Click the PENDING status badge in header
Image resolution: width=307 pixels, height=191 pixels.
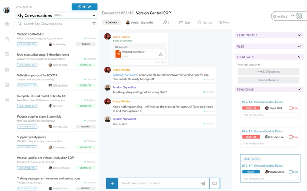pyautogui.click(x=111, y=22)
